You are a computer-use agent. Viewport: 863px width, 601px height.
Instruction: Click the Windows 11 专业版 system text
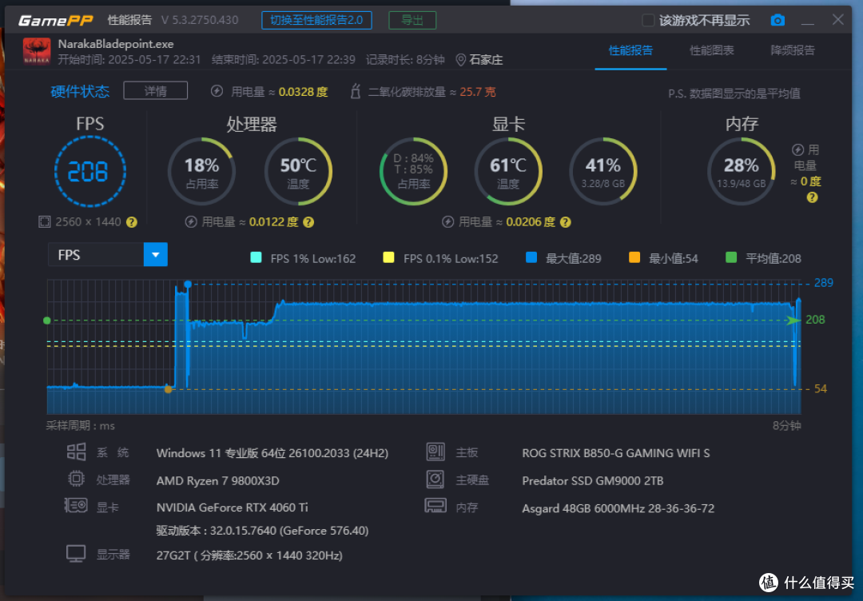272,453
